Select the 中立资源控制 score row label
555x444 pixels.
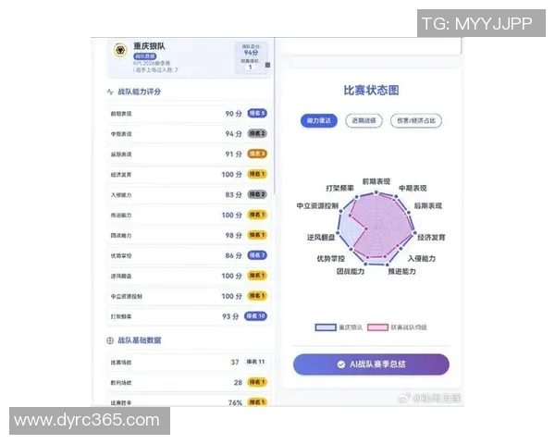(x=127, y=296)
